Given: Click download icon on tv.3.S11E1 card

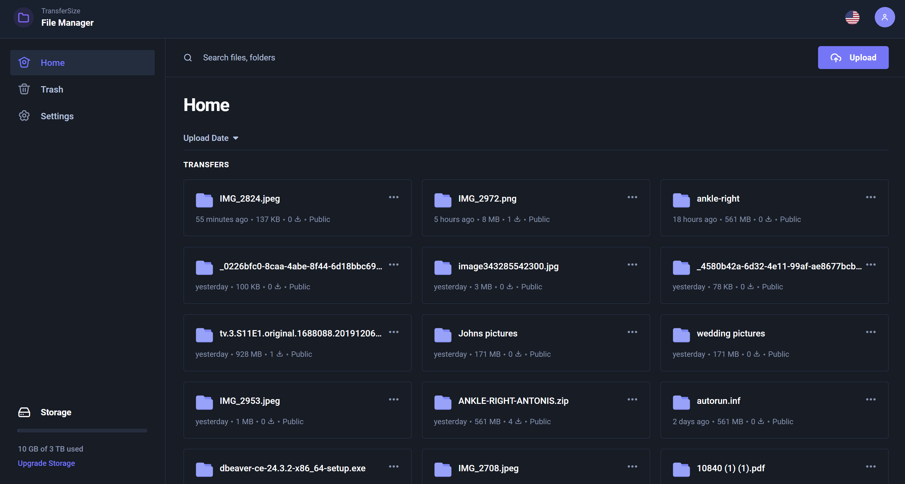Looking at the screenshot, I should (280, 354).
